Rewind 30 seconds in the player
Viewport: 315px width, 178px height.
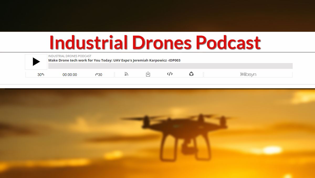41,75
